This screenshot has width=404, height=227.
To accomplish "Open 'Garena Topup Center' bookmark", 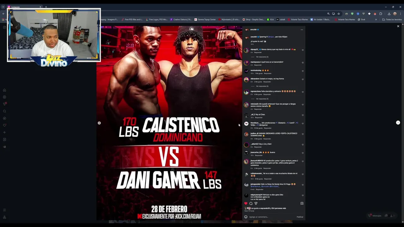I will pyautogui.click(x=205, y=20).
